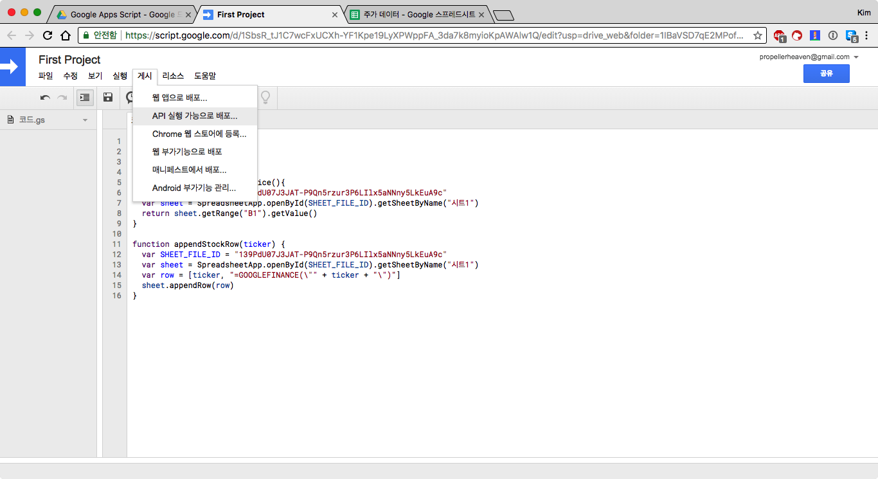Viewport: 878px width, 479px height.
Task: Open Chrome's three-dot menu
Action: pos(868,35)
